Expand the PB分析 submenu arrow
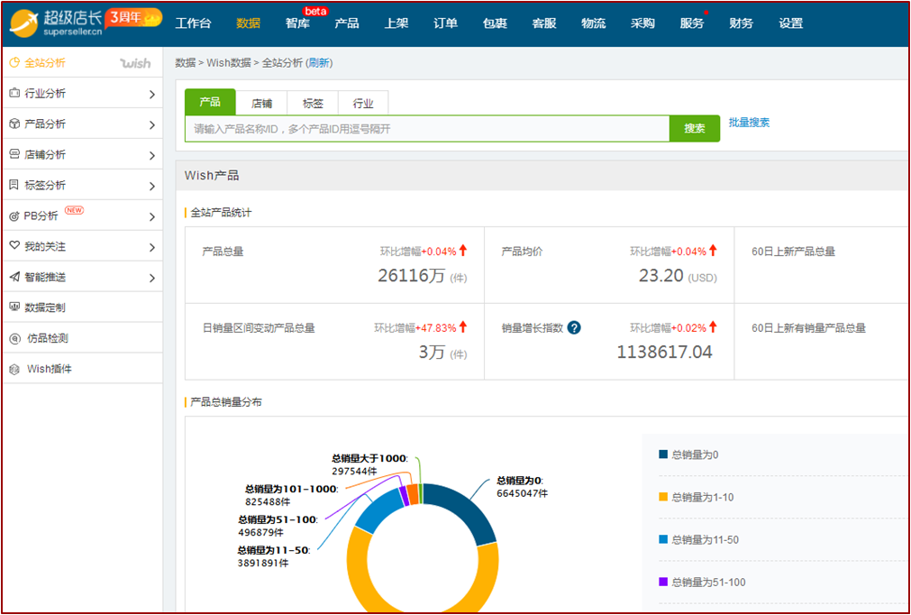The width and height of the screenshot is (911, 615). pos(151,216)
